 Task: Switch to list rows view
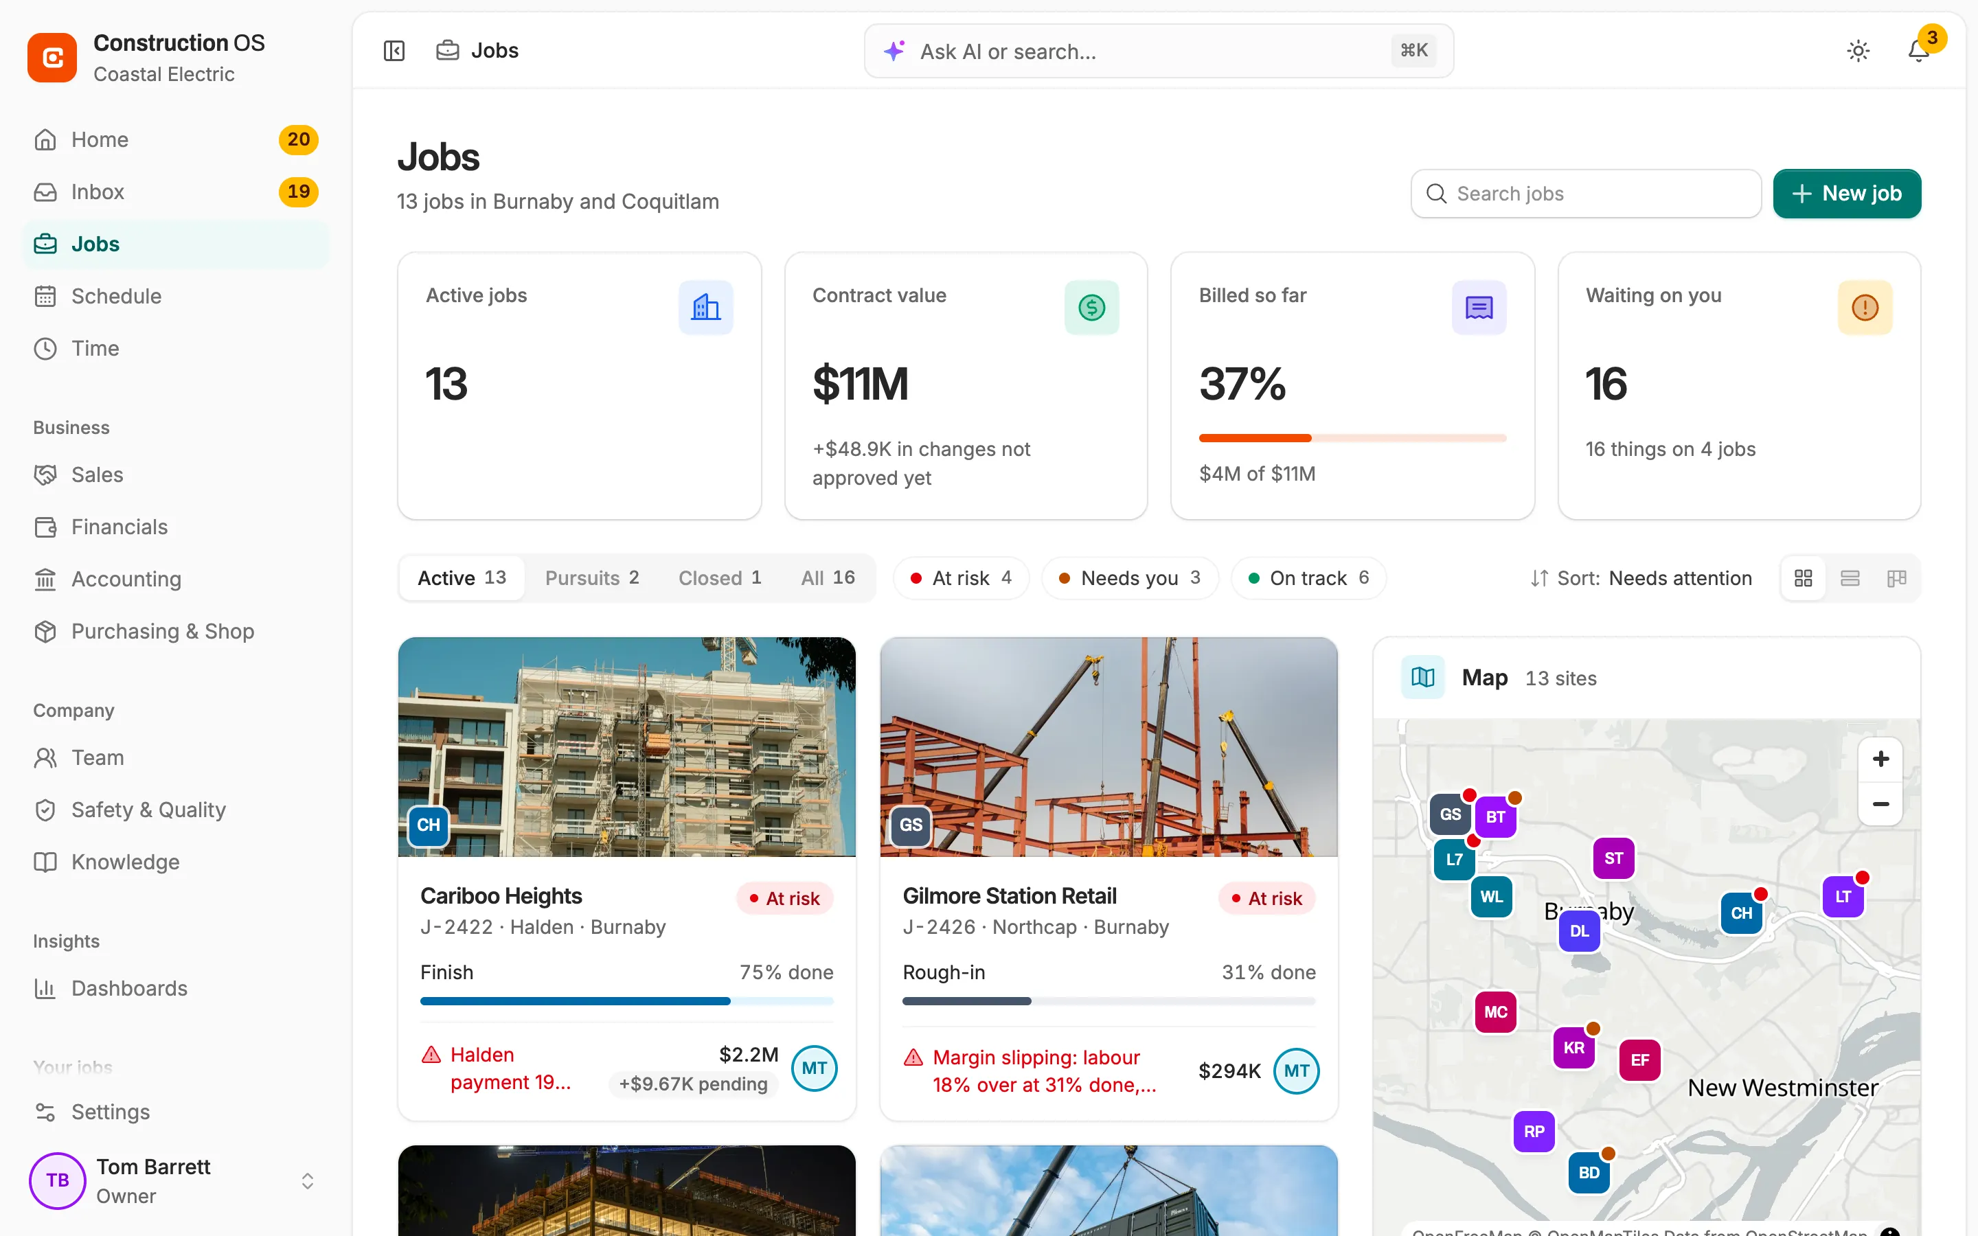coord(1850,578)
